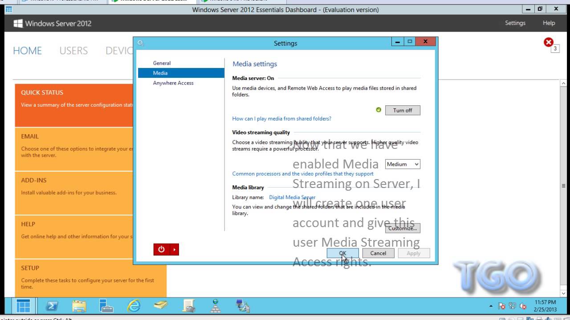Screen dimensions: 570x320
Task: Open Help in the Dashboard header
Action: coord(549,23)
